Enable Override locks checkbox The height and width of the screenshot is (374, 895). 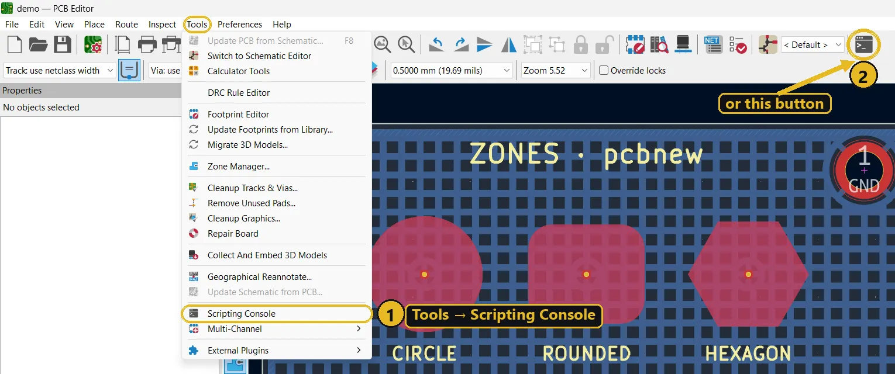point(604,71)
